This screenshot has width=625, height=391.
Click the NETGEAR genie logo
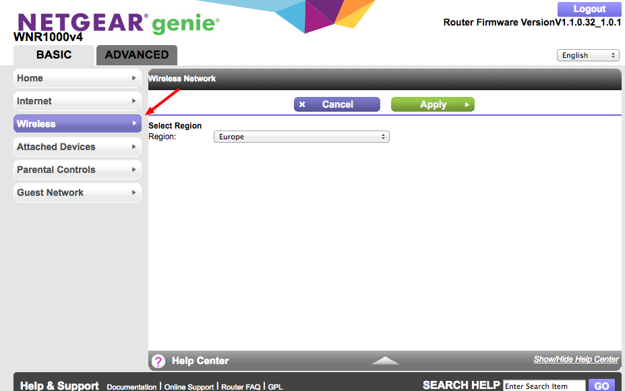(119, 23)
